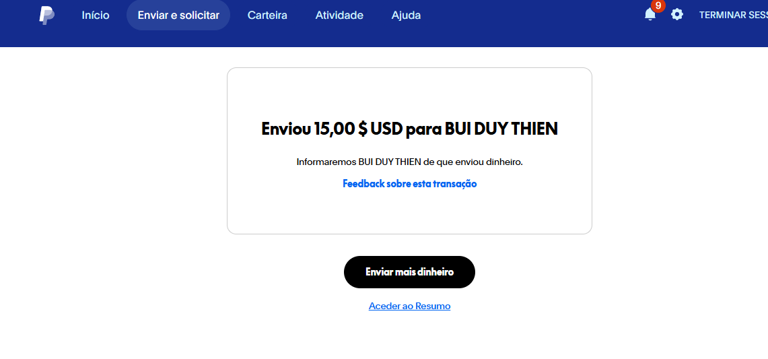Image resolution: width=768 pixels, height=359 pixels.
Task: Click TERMINAR SESSÃO to log out
Action: coord(733,15)
